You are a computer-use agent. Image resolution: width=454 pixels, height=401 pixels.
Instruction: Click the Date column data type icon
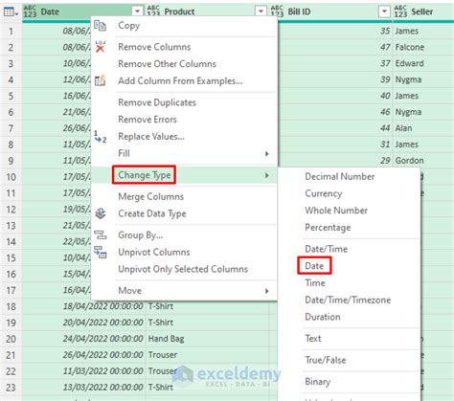[30, 11]
